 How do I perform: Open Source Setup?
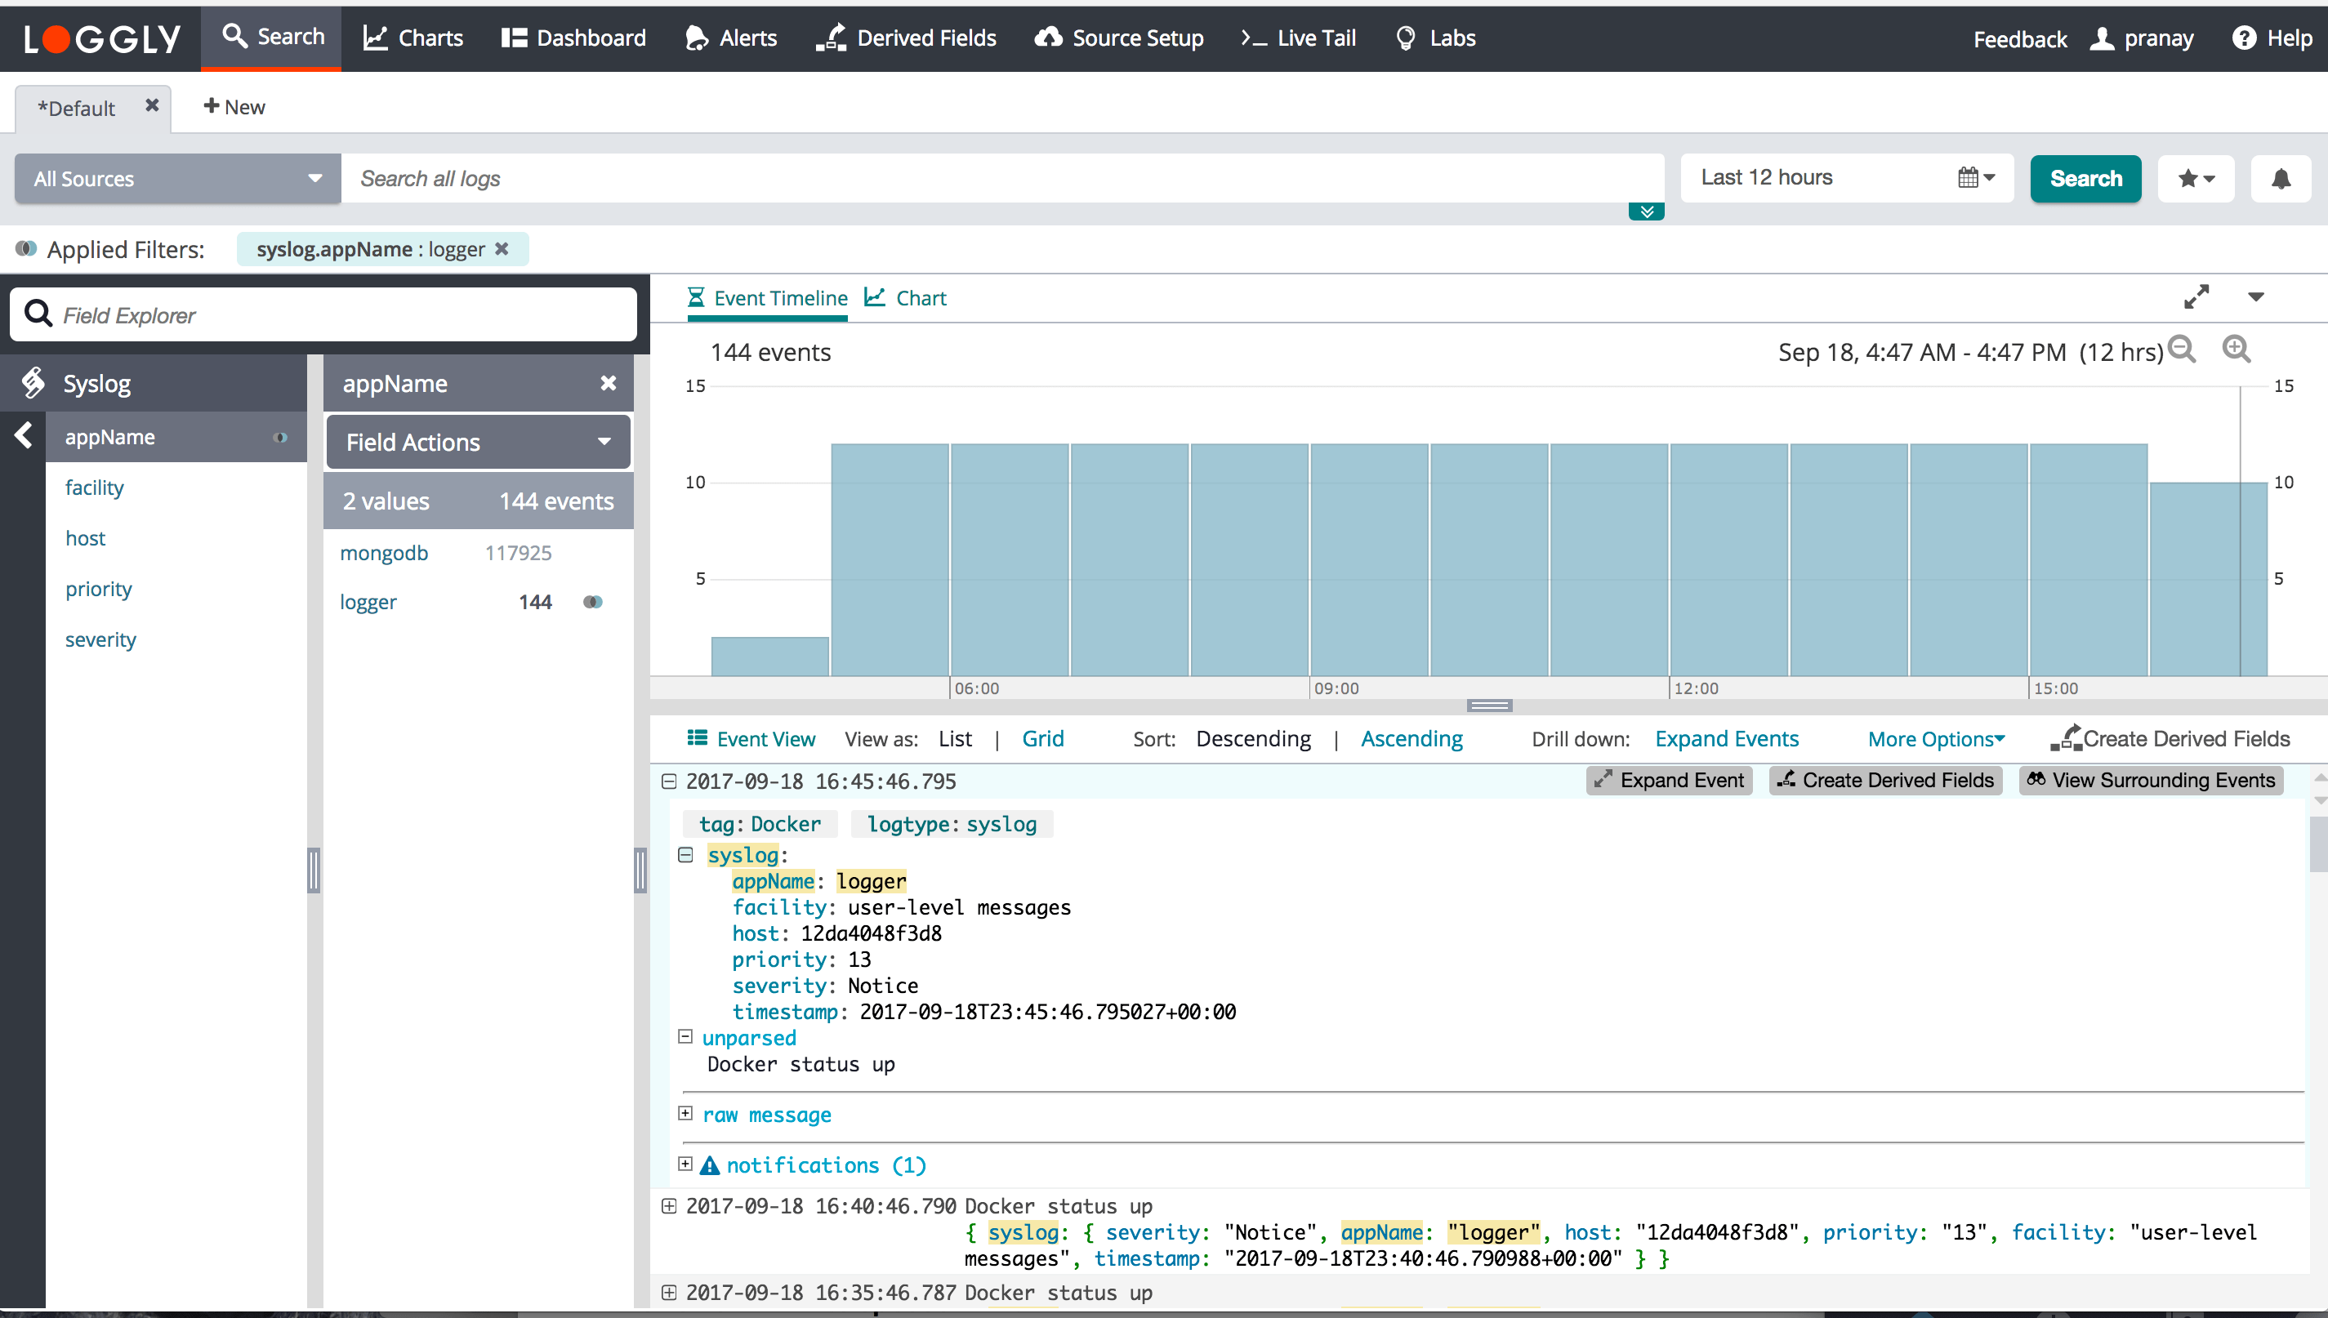tap(1118, 37)
